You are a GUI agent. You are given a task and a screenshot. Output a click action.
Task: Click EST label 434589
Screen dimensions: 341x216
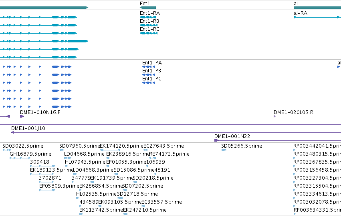(89, 202)
